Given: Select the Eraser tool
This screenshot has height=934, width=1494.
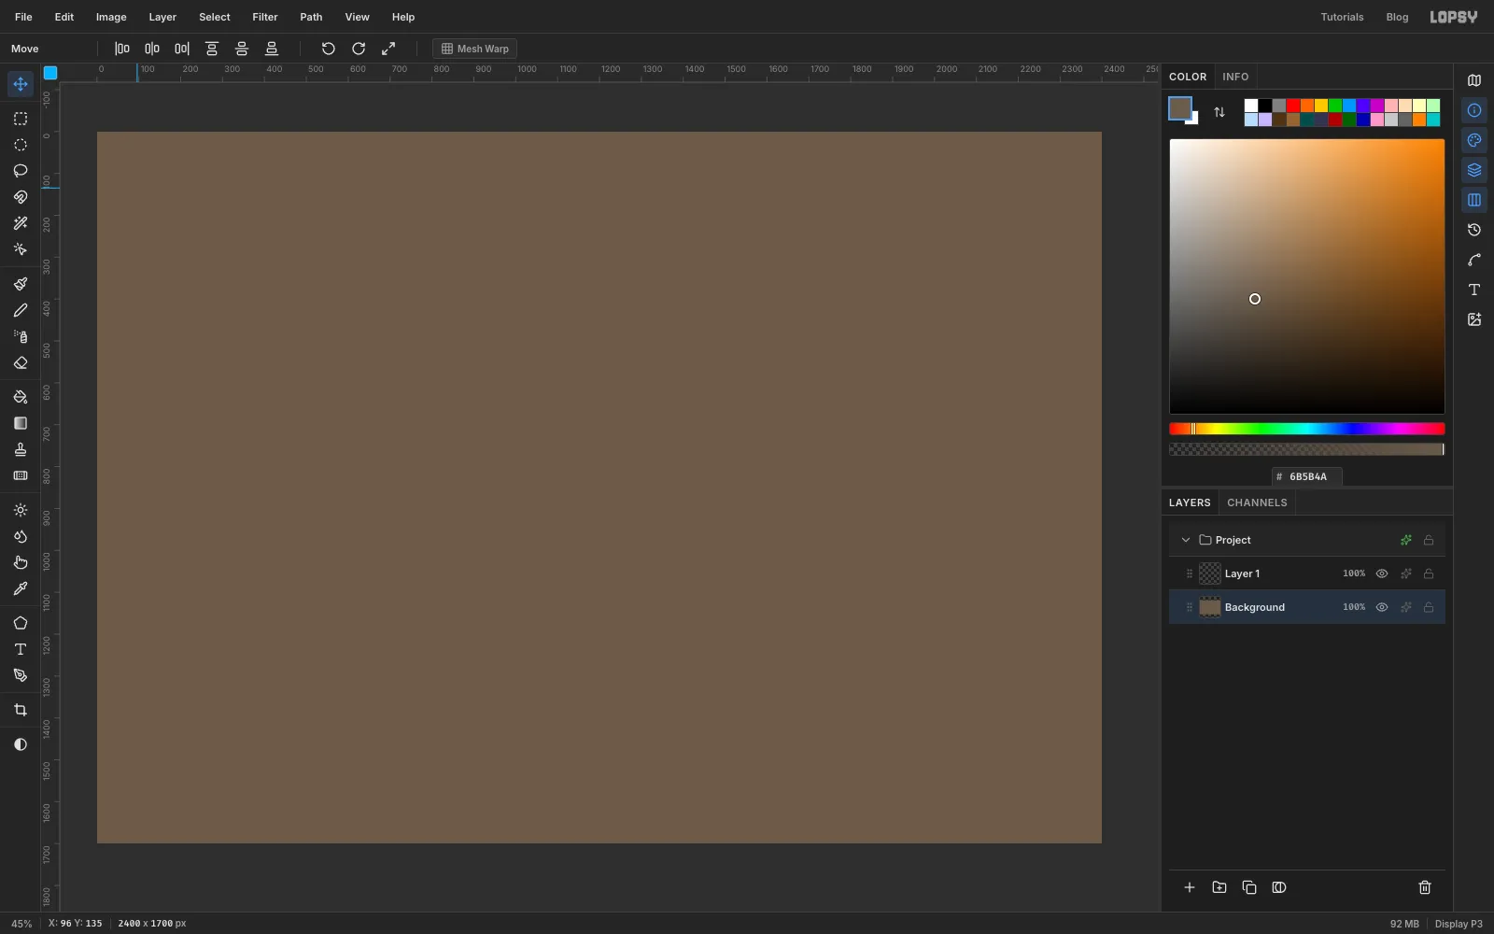Looking at the screenshot, I should point(21,362).
